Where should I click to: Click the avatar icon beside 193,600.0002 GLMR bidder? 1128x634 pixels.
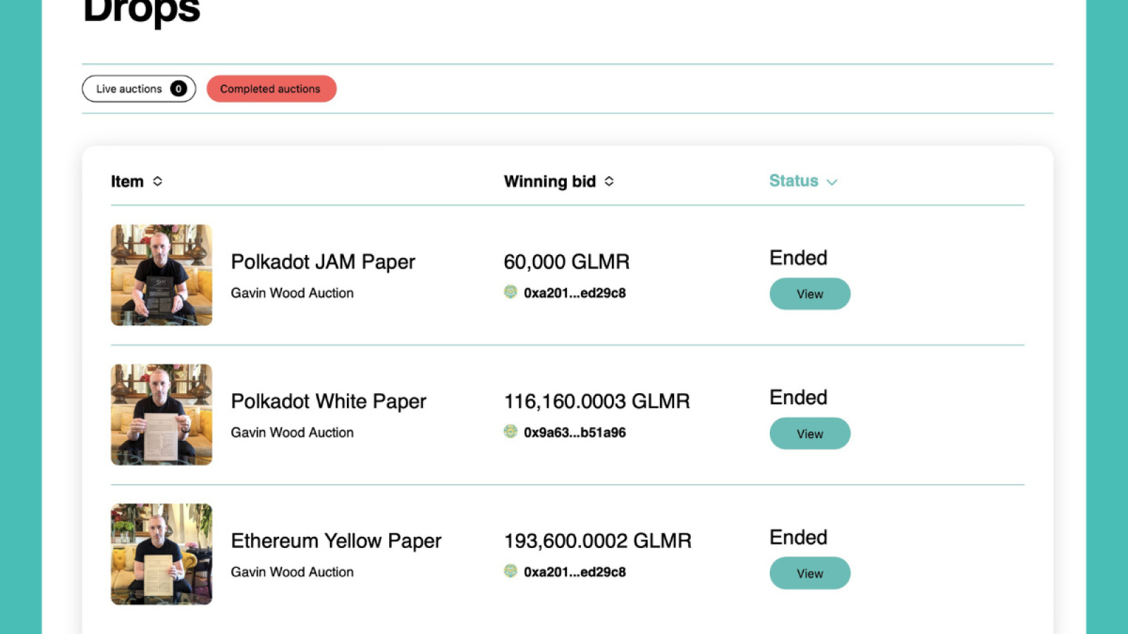tap(510, 571)
